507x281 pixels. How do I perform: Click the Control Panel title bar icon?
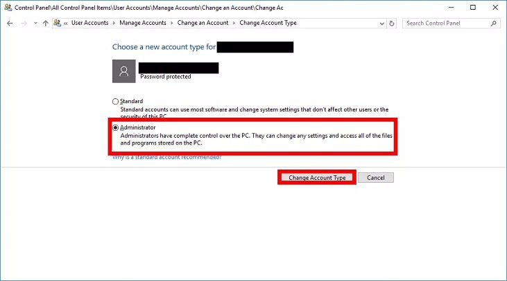click(8, 8)
